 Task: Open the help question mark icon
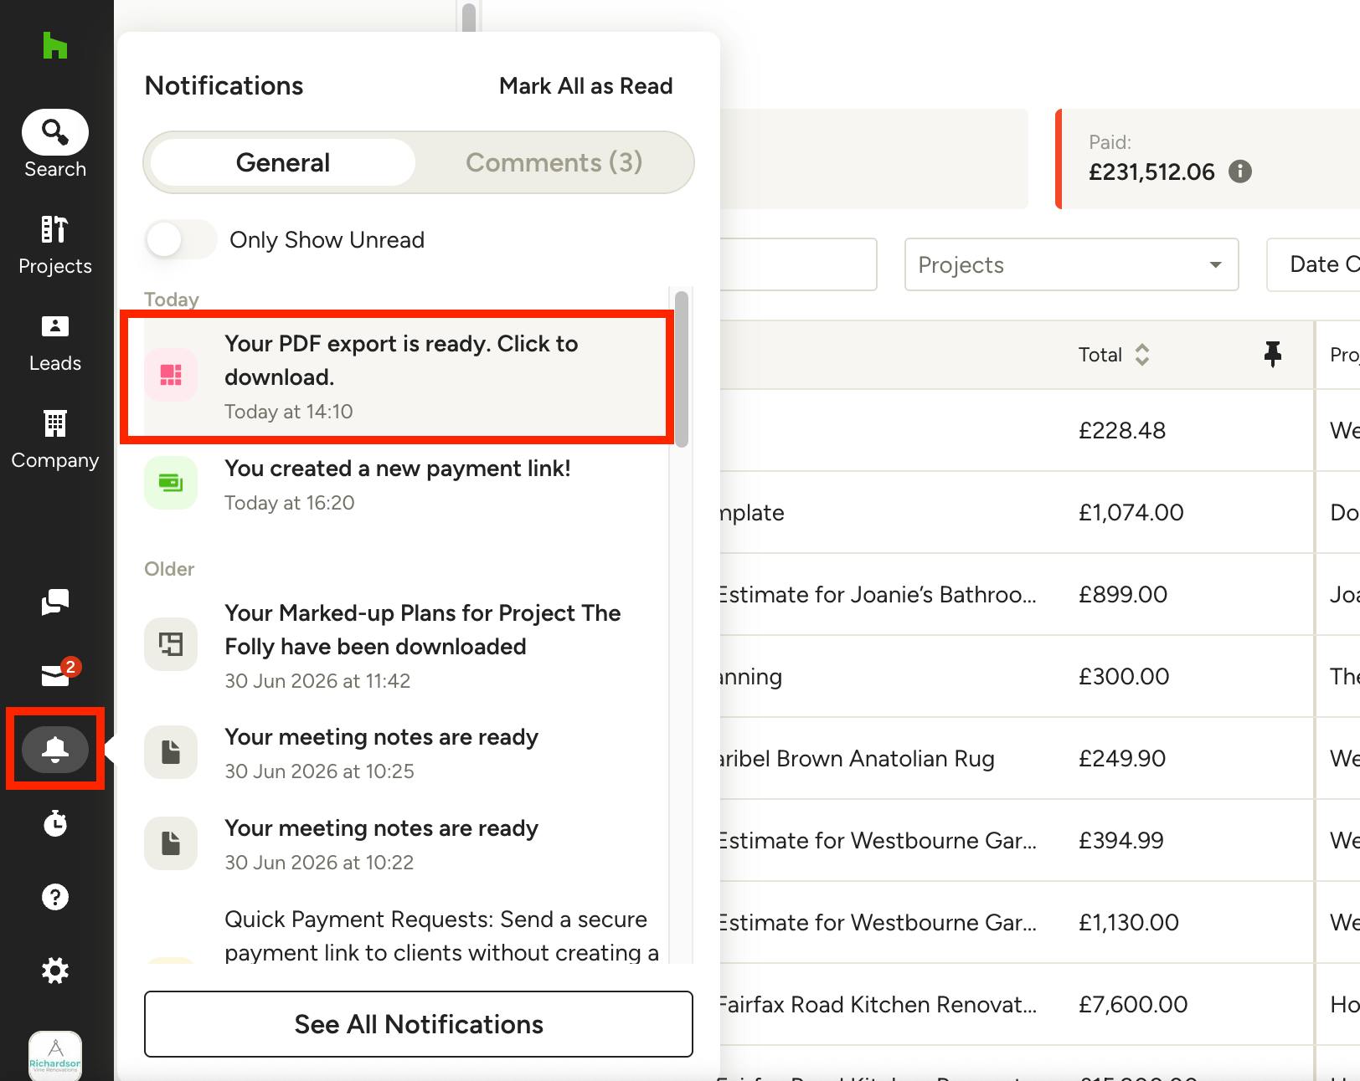tap(55, 897)
